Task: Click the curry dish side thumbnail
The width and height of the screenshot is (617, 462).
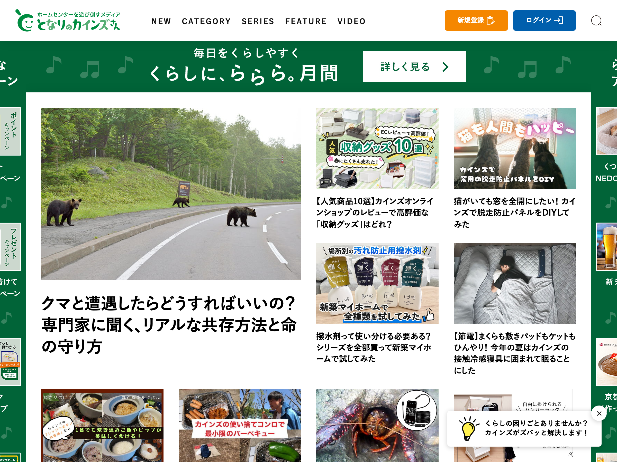Action: coord(606,362)
